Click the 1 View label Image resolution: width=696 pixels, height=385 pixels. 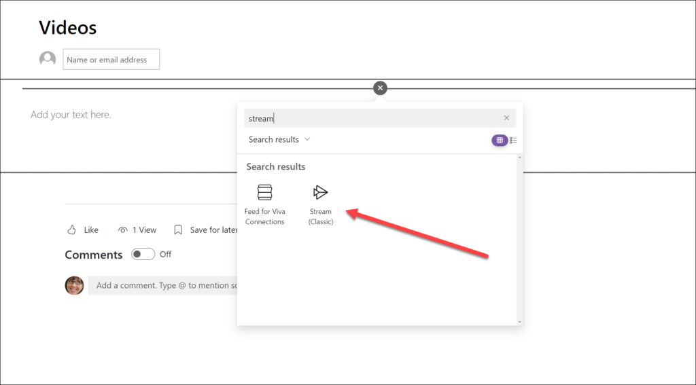144,230
